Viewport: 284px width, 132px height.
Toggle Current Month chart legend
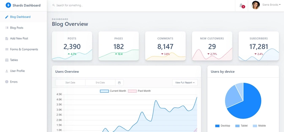[113, 91]
